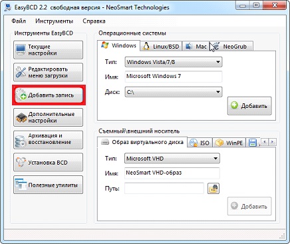Maximize the EasyBCD window
The image size is (290, 244).
[x=256, y=5]
